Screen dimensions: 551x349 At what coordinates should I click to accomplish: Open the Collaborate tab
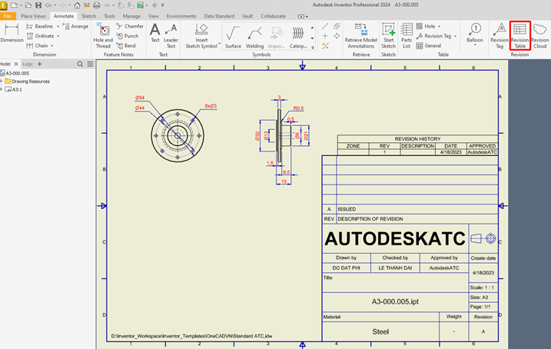coord(273,16)
